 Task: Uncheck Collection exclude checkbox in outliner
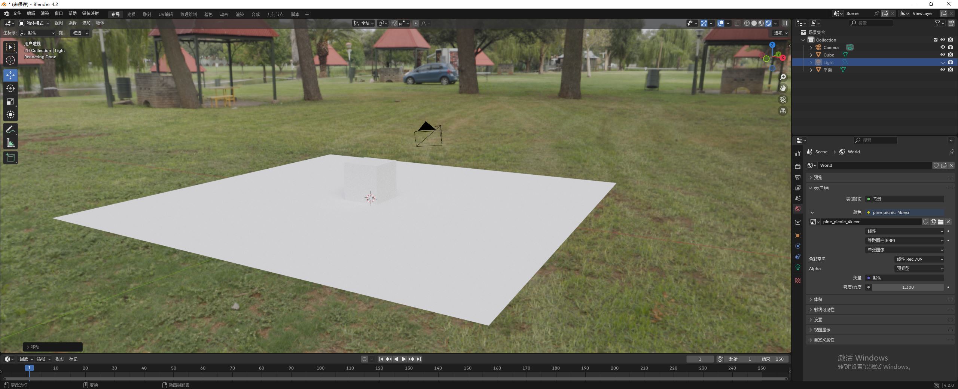[x=936, y=40]
